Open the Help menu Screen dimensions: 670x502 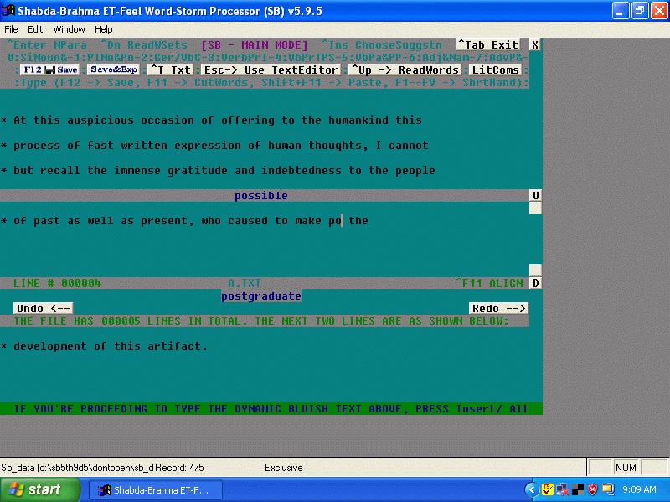pyautogui.click(x=103, y=29)
